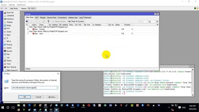Screen dimensions: 199x112
Task: Click the funnel filter icon in Firewall
Action: [x=49, y=21]
